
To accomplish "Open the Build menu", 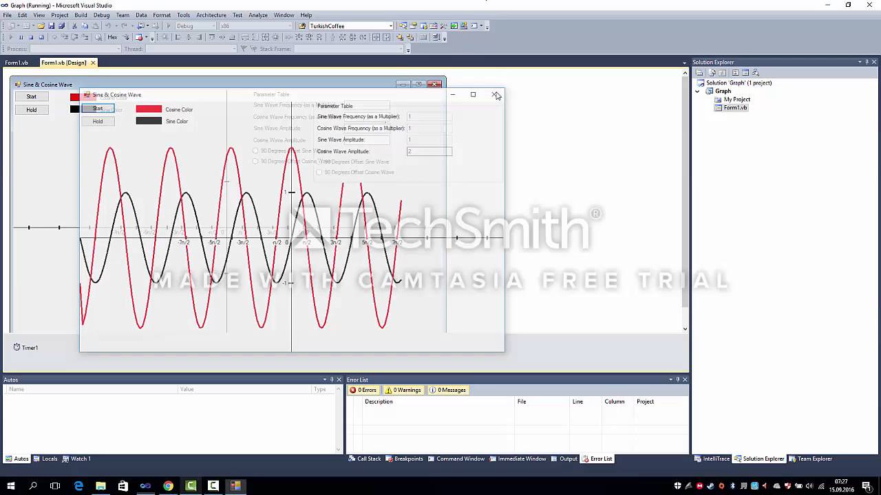I will [81, 15].
